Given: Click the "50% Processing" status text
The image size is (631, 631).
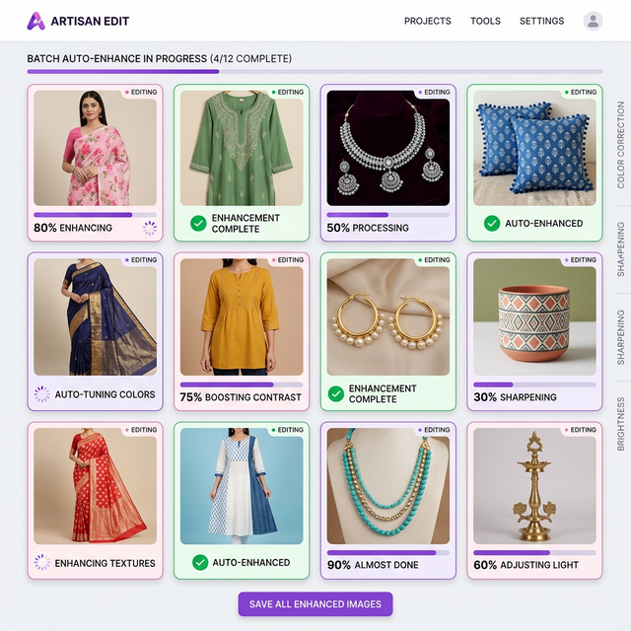Looking at the screenshot, I should click(368, 228).
